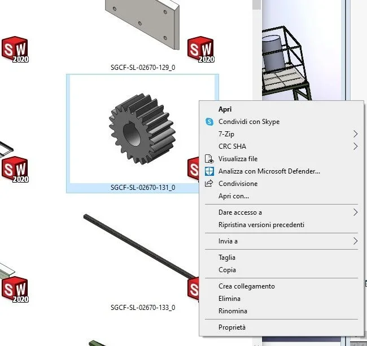Screen dimensions: 367x346
Task: Open Invia a entry
Action: coord(281,241)
